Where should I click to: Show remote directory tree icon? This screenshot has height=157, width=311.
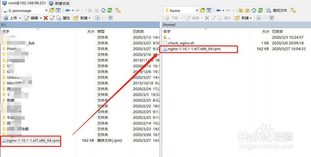[x=293, y=10]
